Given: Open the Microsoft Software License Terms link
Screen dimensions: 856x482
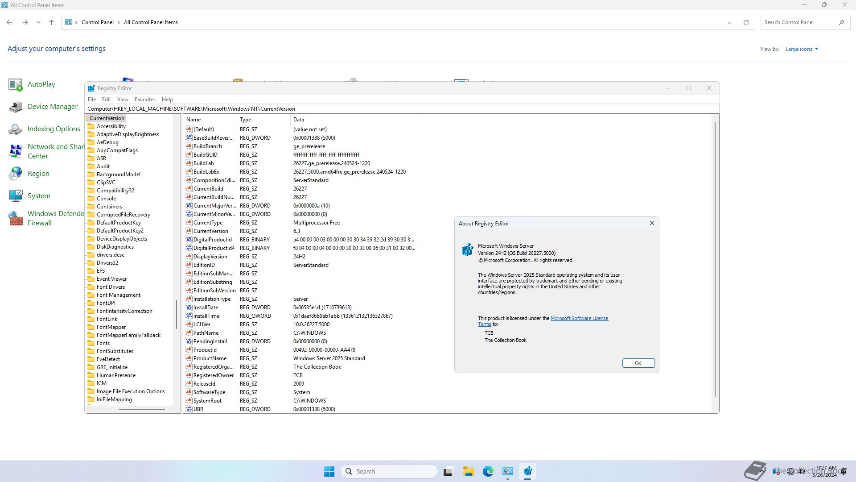Looking at the screenshot, I should coord(579,318).
